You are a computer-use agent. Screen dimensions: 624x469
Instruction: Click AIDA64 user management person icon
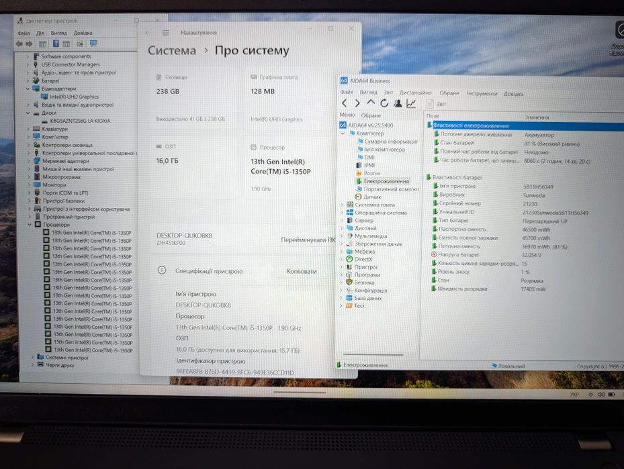(398, 104)
